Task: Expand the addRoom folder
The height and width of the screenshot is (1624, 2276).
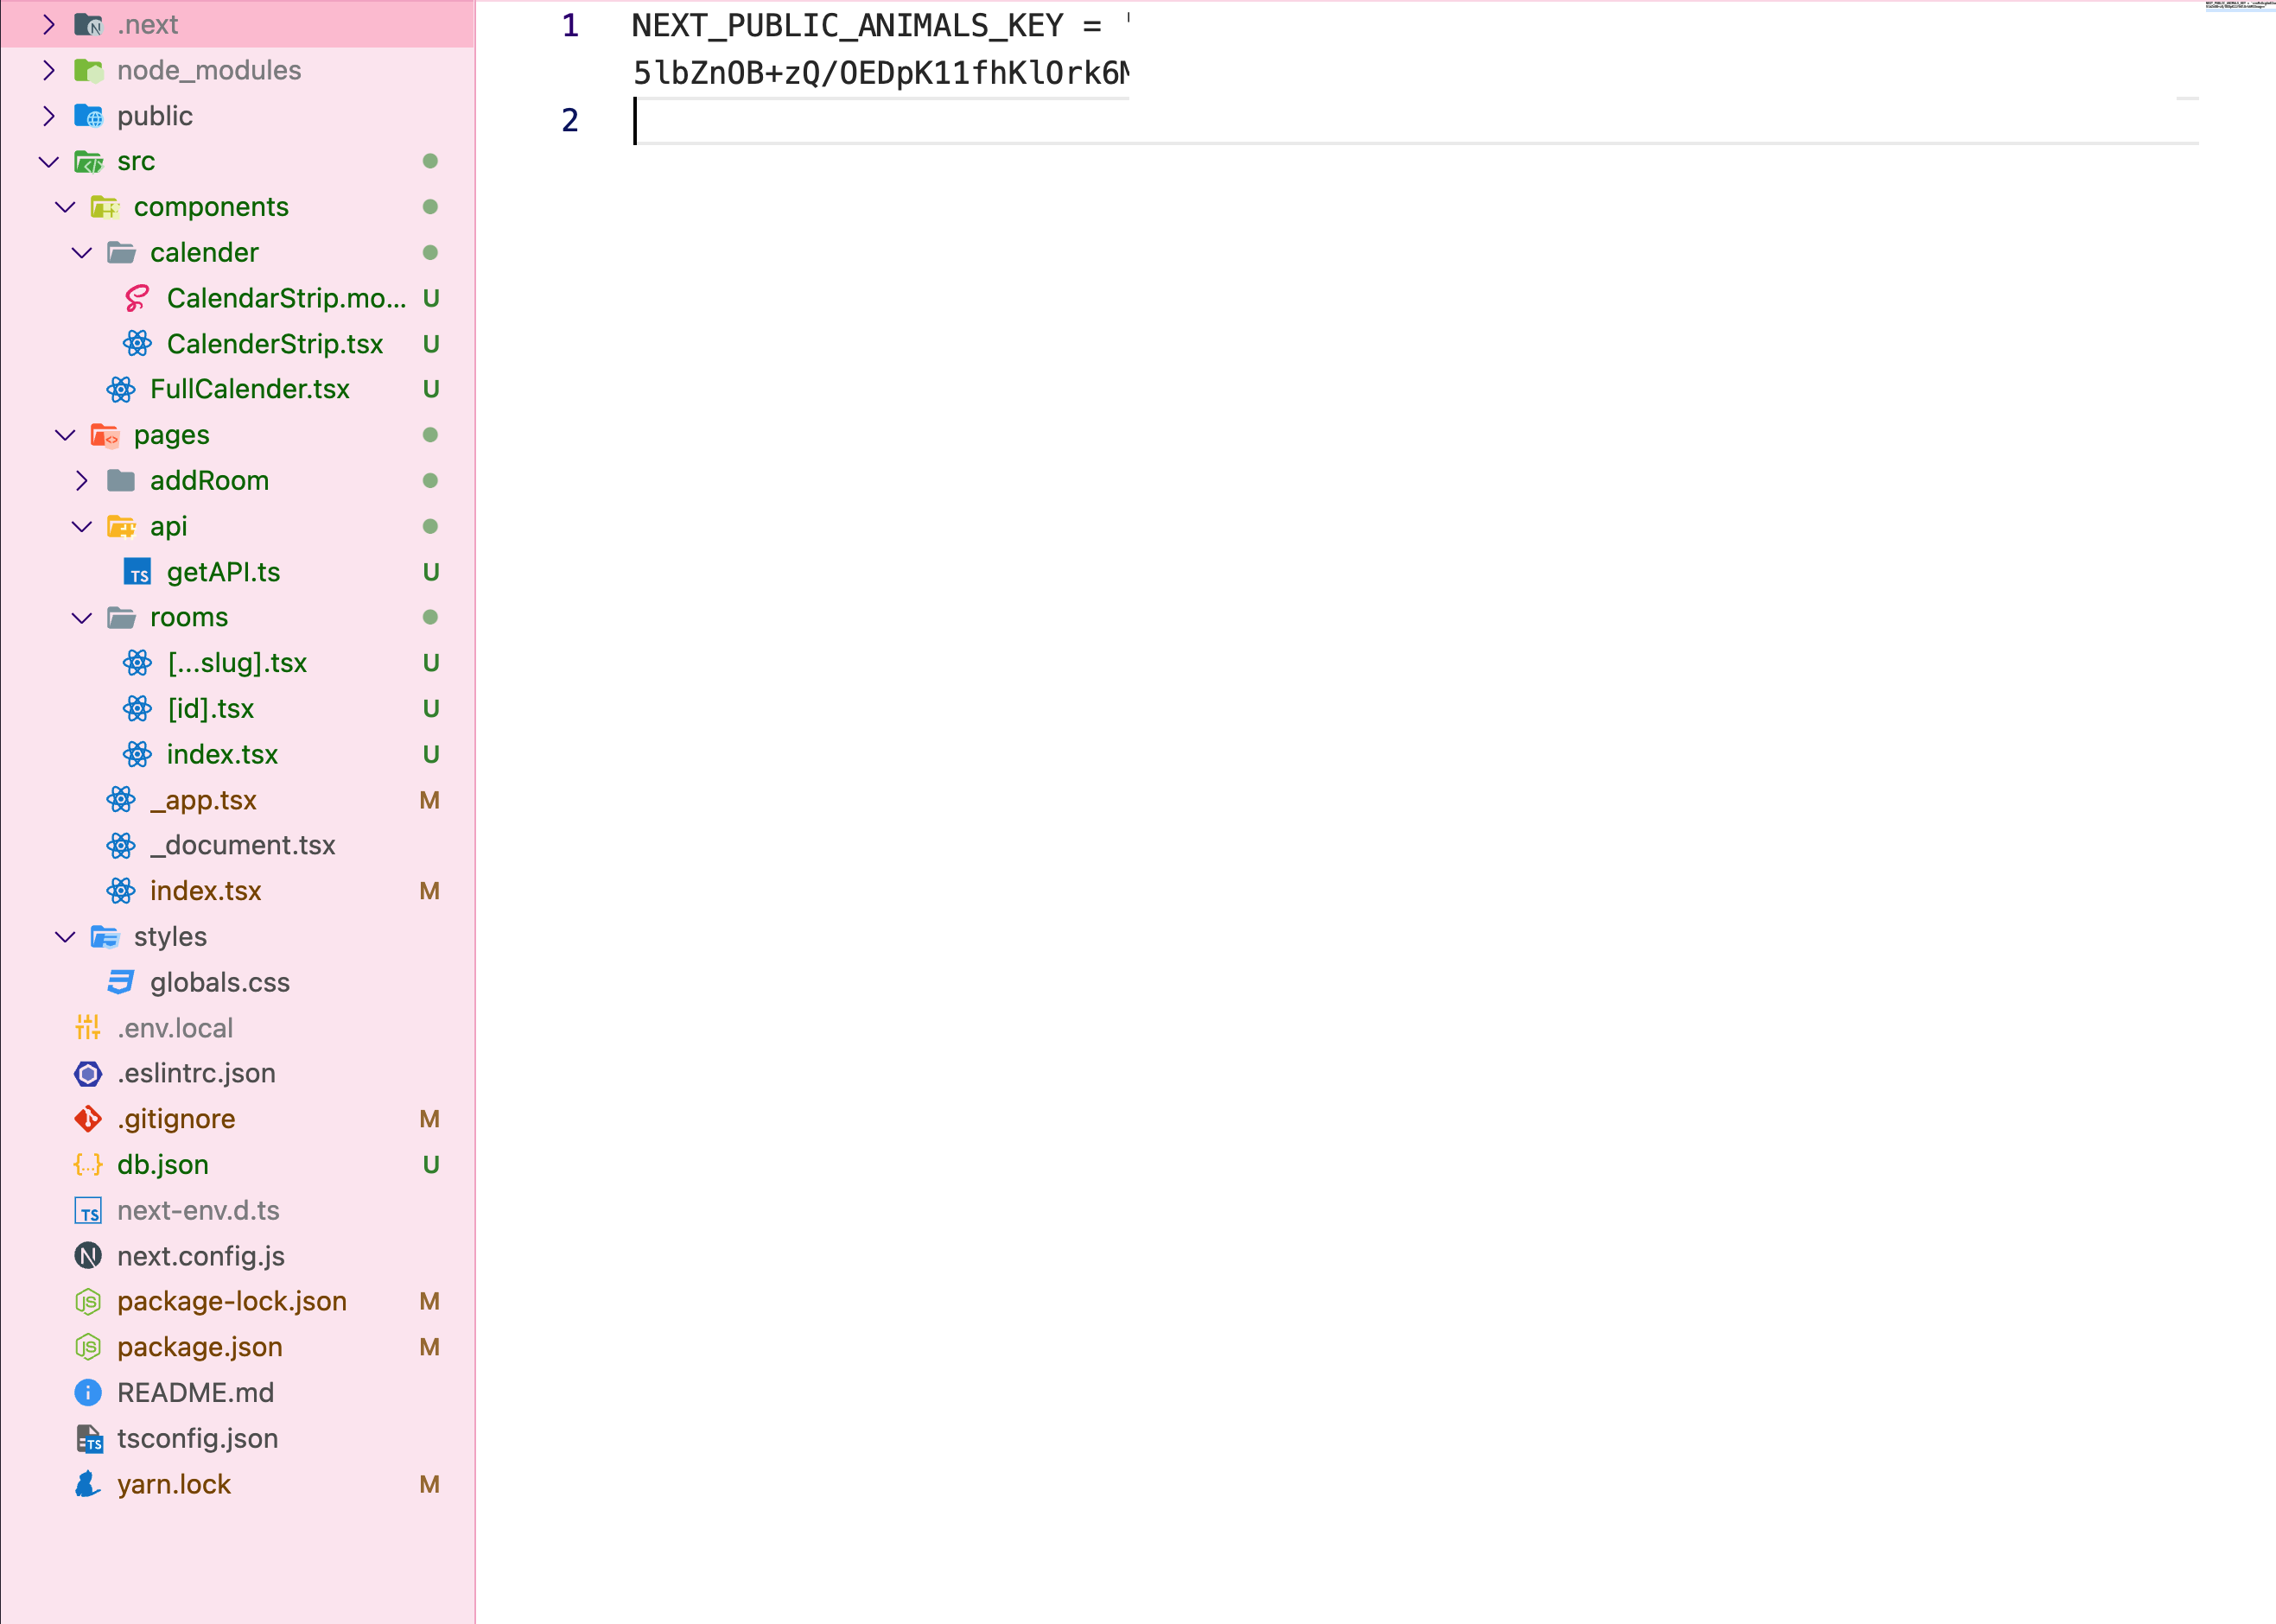Action: tap(82, 481)
